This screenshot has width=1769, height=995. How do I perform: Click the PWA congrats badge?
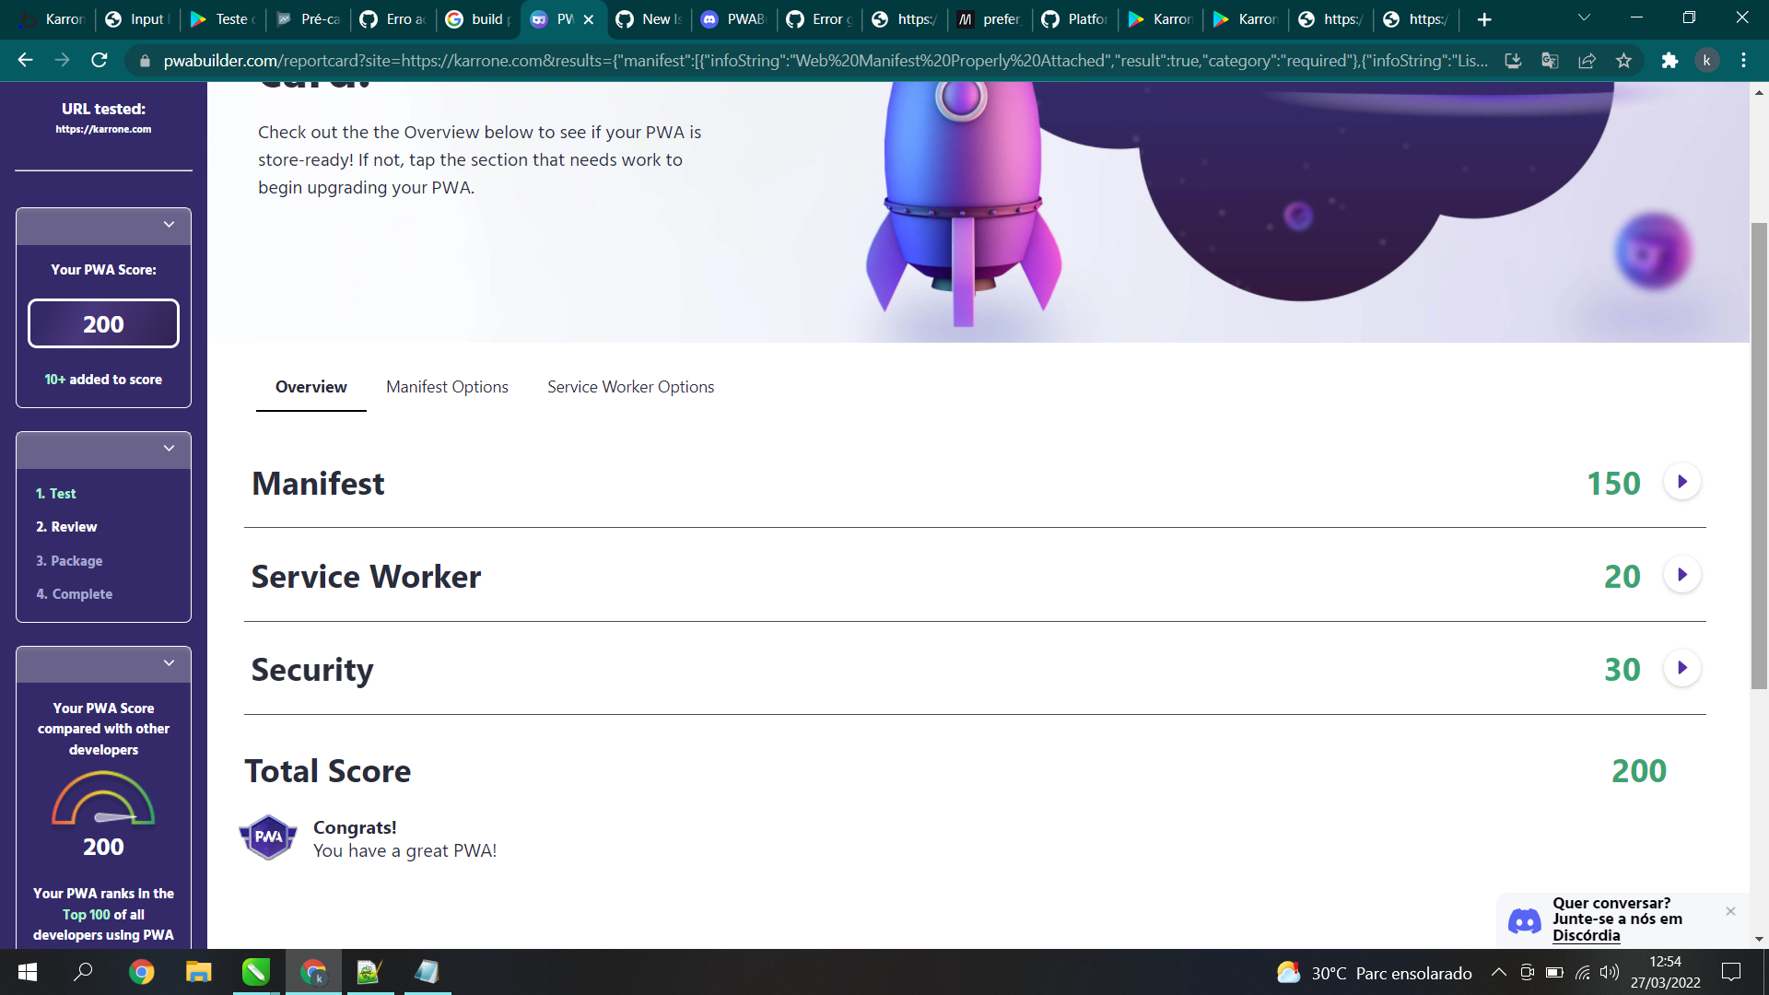[268, 837]
